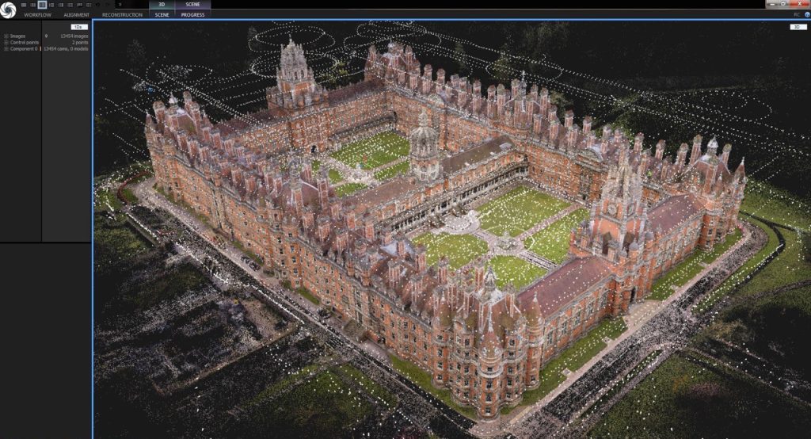Screen dimensions: 811x439
Task: Minimize the RealityCapture window
Action: (x=772, y=4)
